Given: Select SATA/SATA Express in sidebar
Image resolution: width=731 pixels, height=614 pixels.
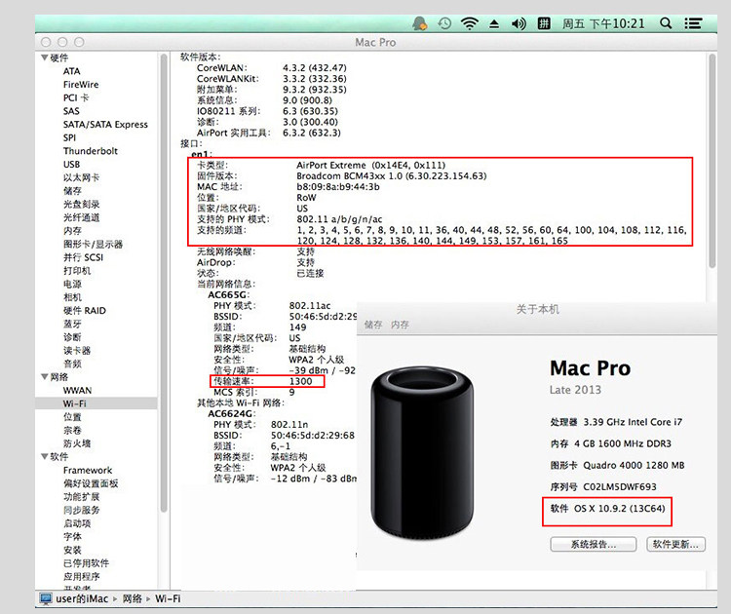Looking at the screenshot, I should tap(105, 125).
